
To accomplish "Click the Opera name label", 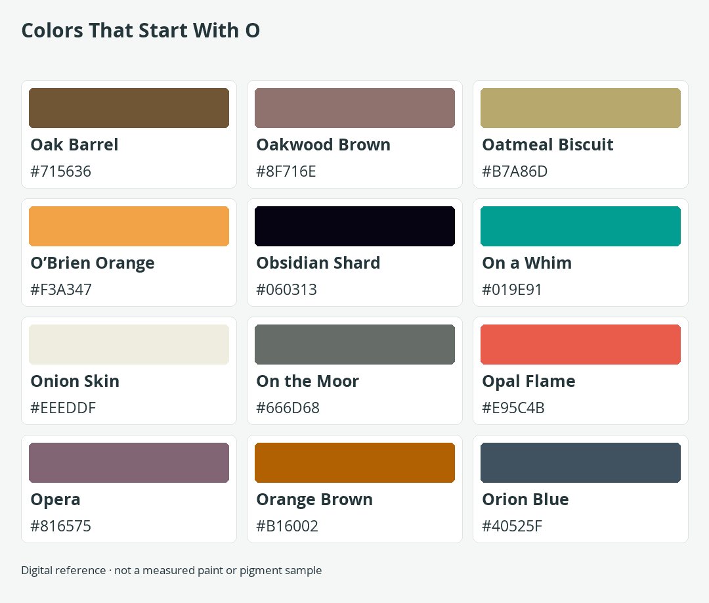I will point(55,500).
